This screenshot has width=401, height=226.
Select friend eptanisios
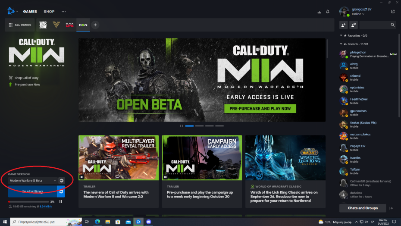point(368,89)
